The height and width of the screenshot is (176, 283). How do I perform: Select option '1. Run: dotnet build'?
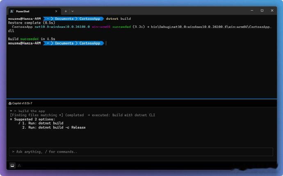pyautogui.click(x=43, y=123)
